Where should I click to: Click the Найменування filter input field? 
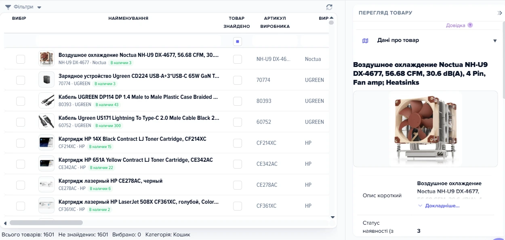click(128, 41)
